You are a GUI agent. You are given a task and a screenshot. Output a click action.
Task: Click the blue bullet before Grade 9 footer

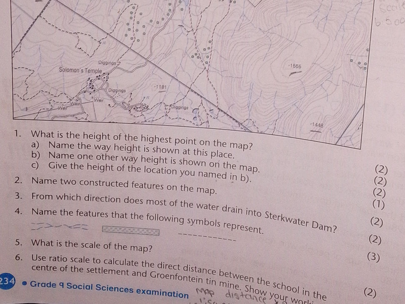tap(25, 285)
